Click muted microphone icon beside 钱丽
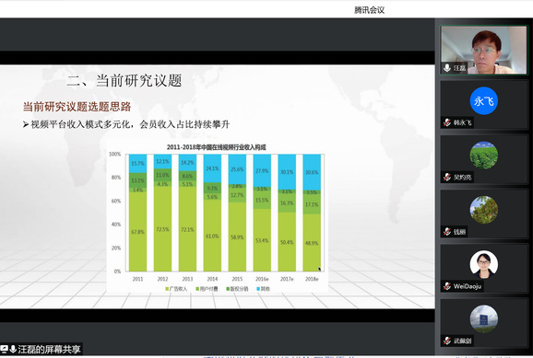 click(x=447, y=232)
